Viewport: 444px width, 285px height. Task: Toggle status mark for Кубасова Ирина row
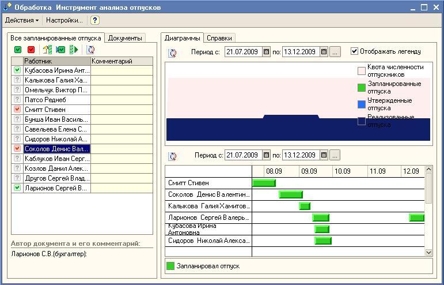[x=17, y=70]
